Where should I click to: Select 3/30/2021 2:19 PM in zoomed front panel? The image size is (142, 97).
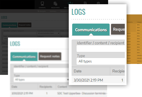pyautogui.click(x=98, y=80)
